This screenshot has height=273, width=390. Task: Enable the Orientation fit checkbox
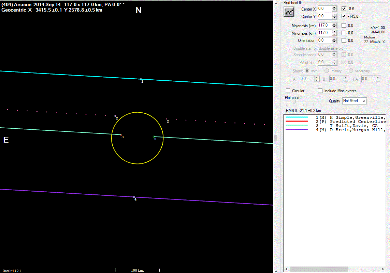click(344, 40)
